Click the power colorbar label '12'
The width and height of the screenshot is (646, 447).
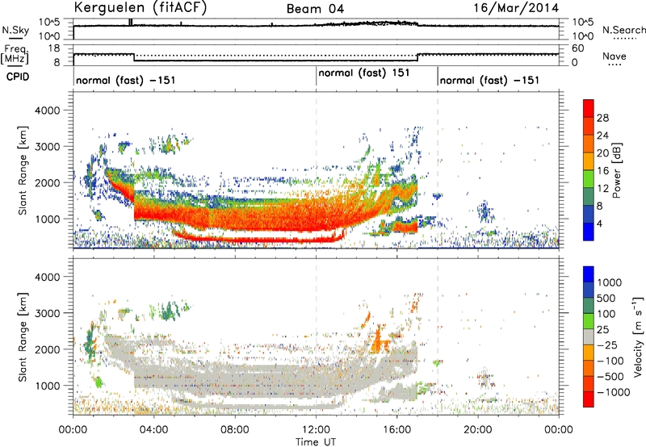click(602, 189)
